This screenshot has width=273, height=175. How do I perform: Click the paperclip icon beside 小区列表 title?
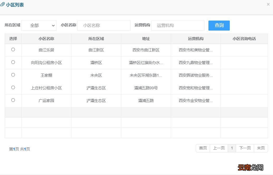coord(3,4)
